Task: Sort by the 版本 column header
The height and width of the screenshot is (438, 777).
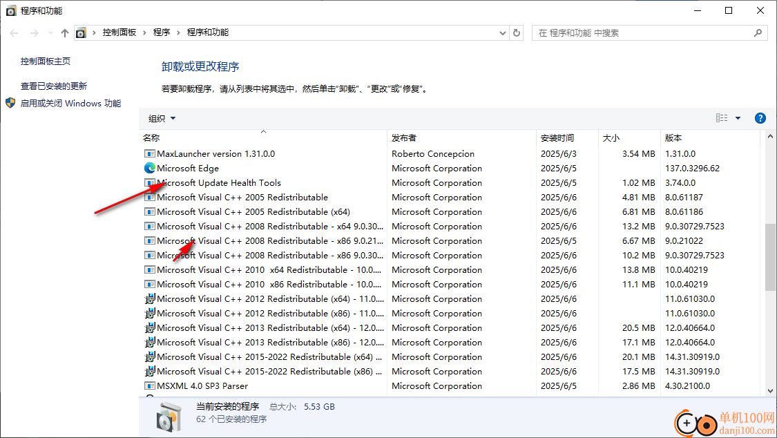Action: click(710, 137)
